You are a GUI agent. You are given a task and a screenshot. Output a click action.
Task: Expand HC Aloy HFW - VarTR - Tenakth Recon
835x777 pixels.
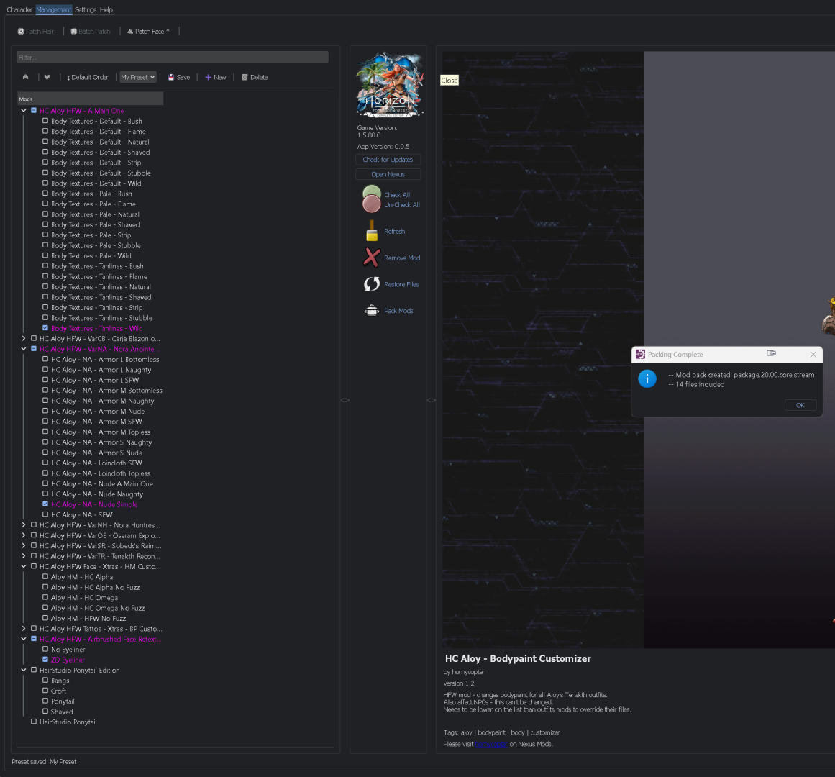[x=24, y=556]
